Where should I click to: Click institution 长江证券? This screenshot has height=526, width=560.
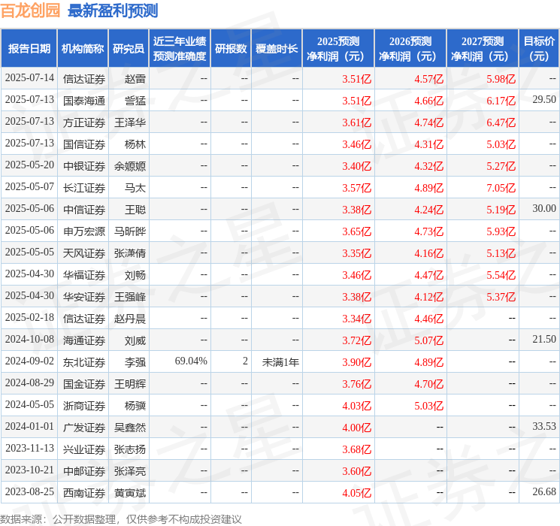click(x=84, y=188)
